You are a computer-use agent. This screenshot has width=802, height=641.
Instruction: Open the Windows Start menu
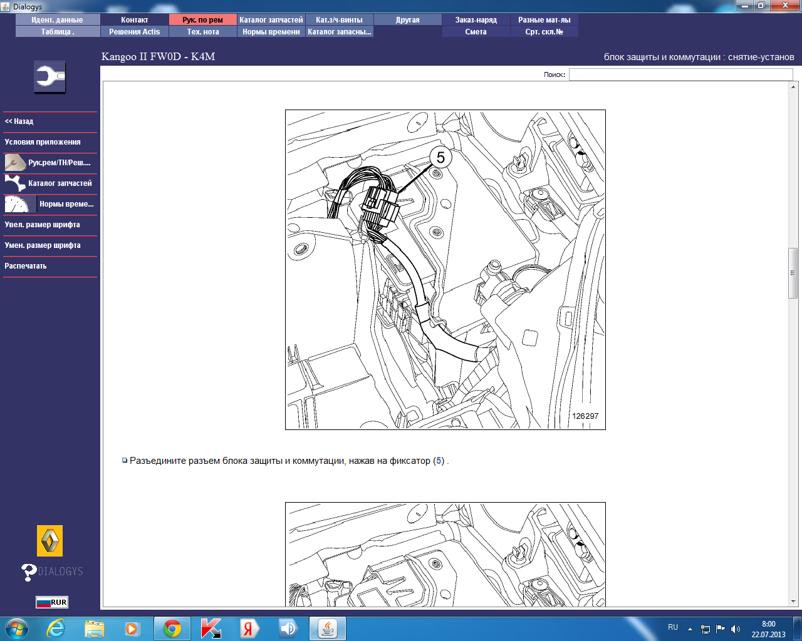pyautogui.click(x=17, y=628)
